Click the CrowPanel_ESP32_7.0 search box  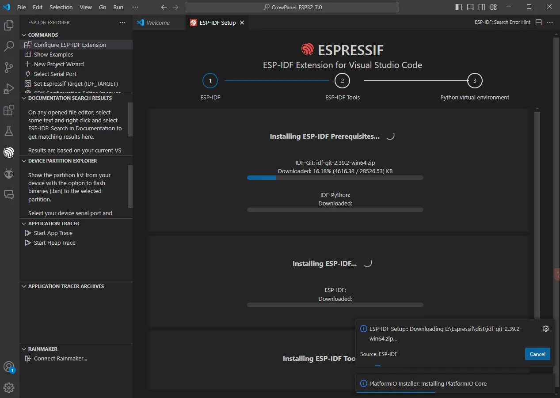(292, 7)
